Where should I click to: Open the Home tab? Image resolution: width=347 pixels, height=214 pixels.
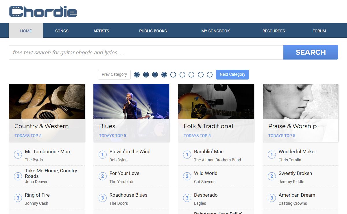26,31
